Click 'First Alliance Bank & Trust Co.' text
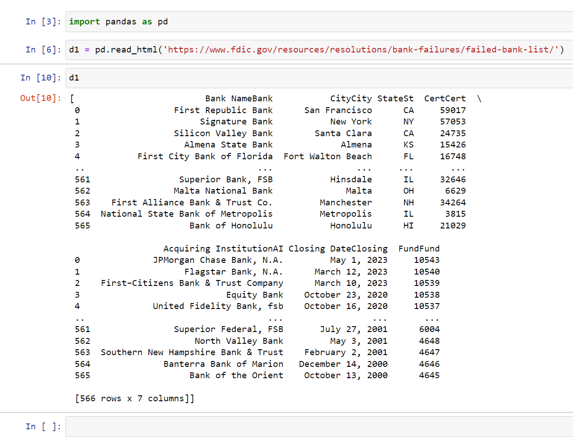573x437 pixels. coord(192,203)
